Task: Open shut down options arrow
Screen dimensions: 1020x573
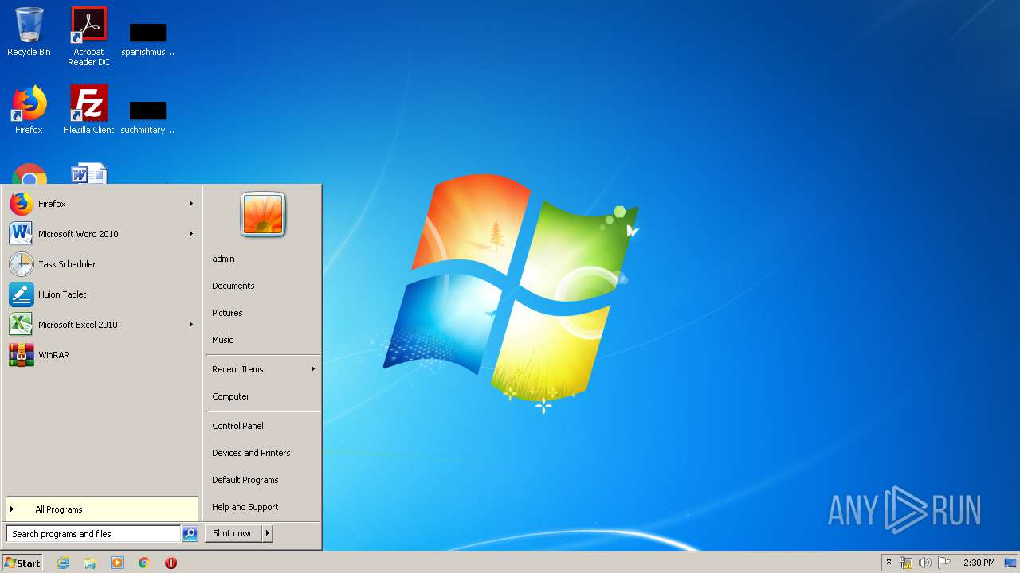Action: coord(268,534)
